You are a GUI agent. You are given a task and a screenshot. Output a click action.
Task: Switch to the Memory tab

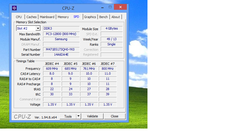point(63,17)
